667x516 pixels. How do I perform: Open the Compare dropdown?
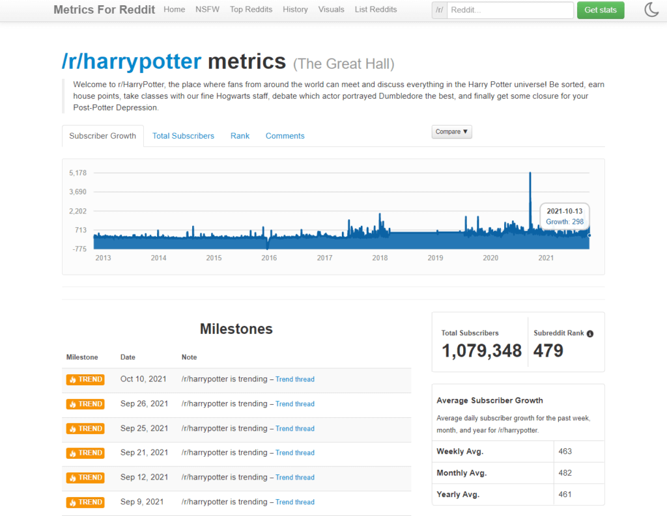(x=451, y=131)
